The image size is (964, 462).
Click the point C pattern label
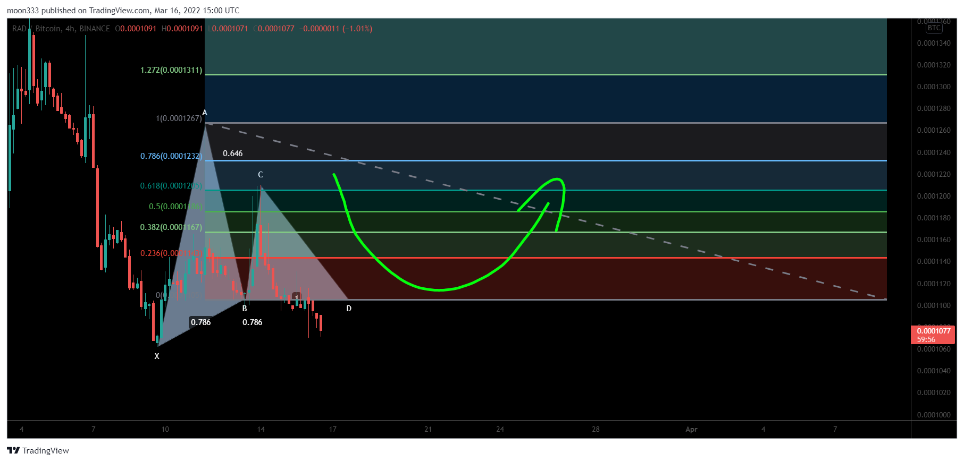(x=260, y=175)
